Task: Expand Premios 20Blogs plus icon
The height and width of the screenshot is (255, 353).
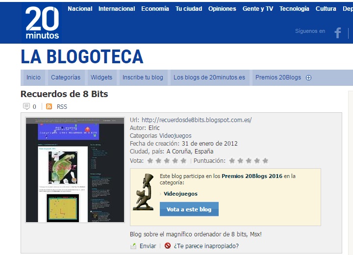Action: point(309,77)
